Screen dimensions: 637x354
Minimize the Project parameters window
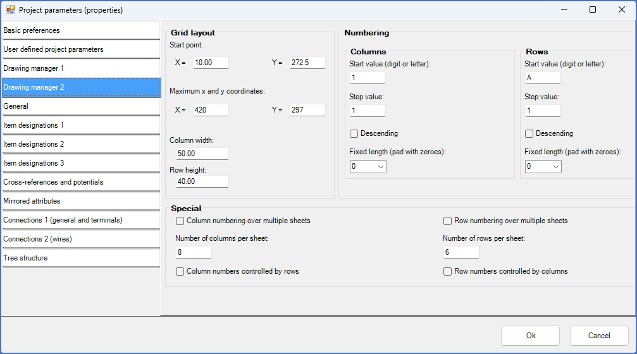tap(564, 9)
